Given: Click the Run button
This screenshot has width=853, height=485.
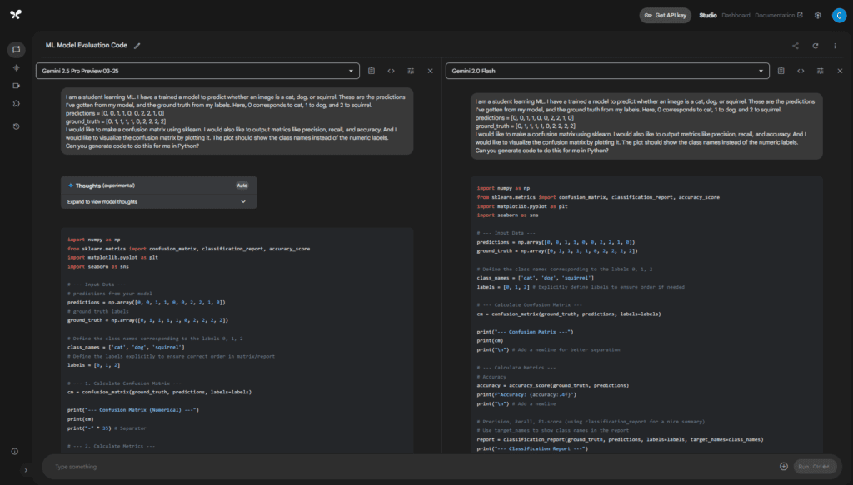Looking at the screenshot, I should pyautogui.click(x=815, y=467).
